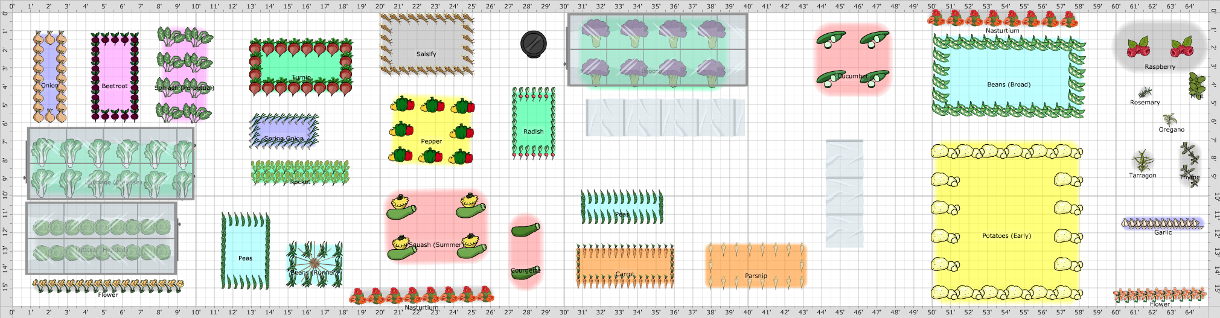Select the Garlic row

pos(1163,224)
